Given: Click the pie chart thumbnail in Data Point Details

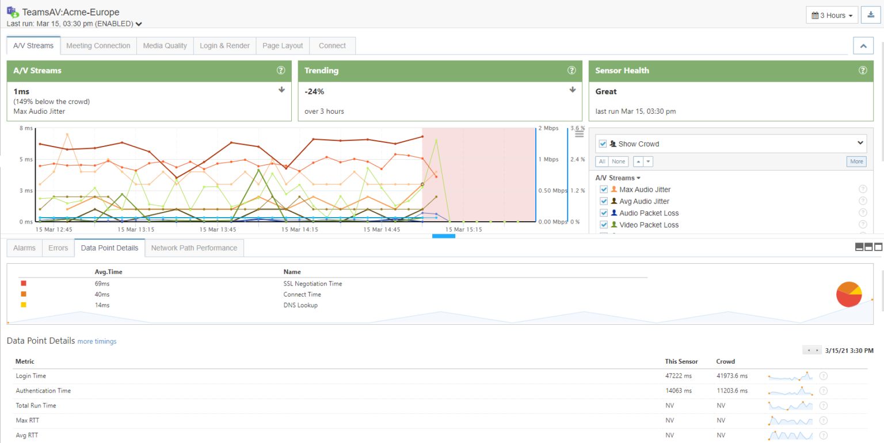Looking at the screenshot, I should (x=849, y=294).
